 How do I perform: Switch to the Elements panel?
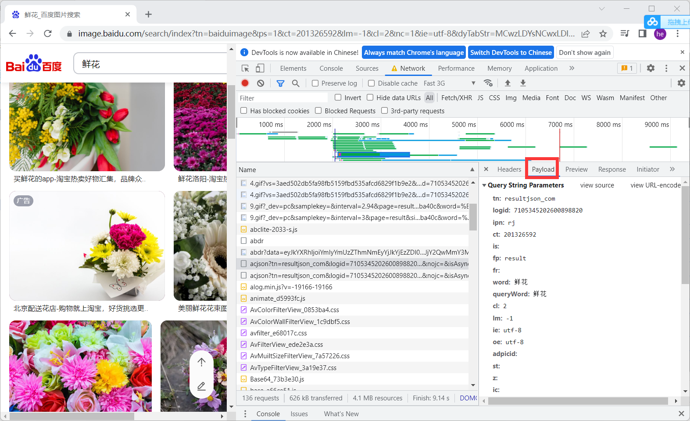pos(293,68)
